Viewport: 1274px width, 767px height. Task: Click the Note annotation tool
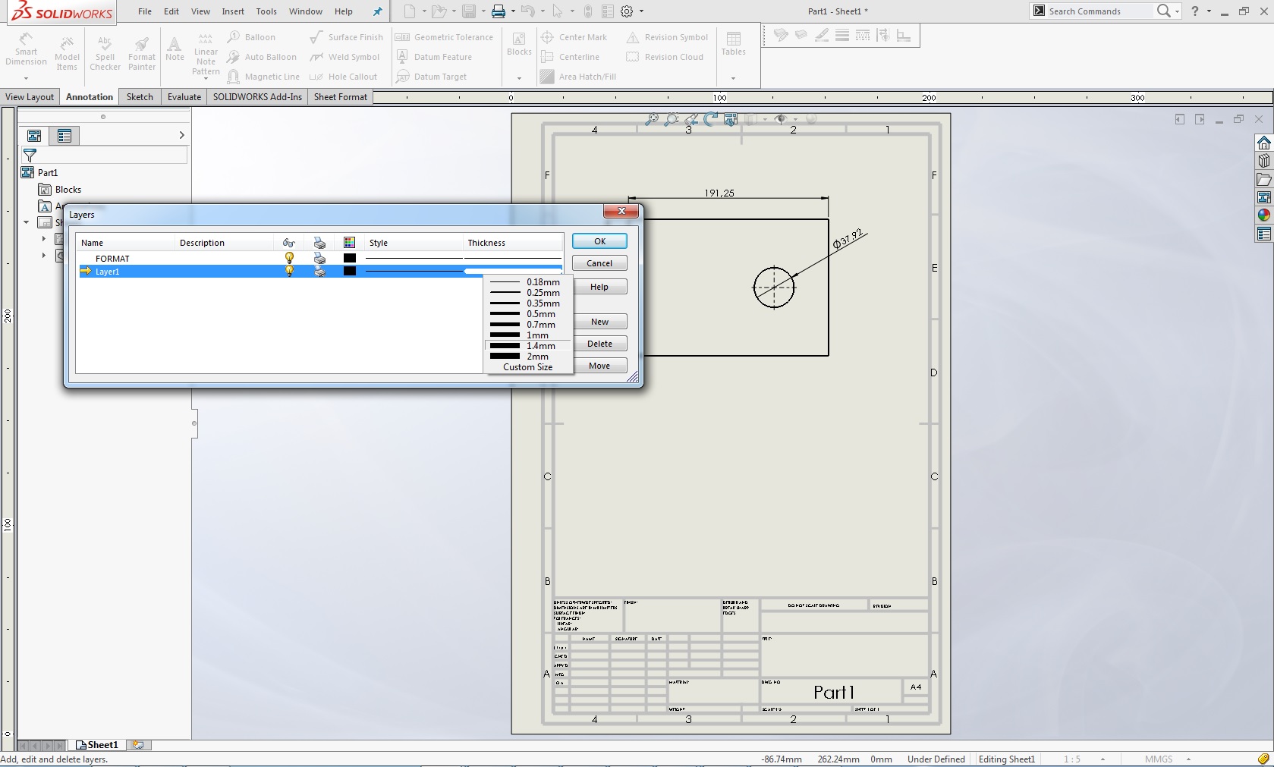coord(175,49)
